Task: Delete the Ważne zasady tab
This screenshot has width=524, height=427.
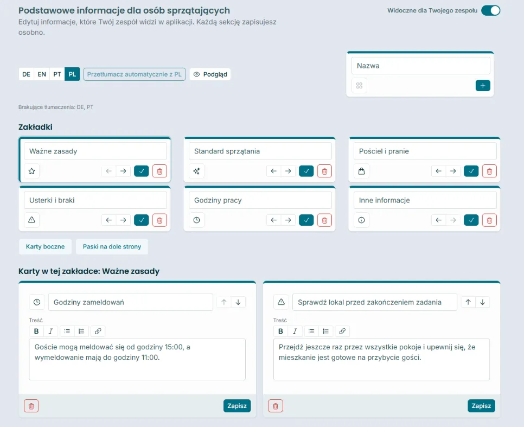Action: coord(159,171)
